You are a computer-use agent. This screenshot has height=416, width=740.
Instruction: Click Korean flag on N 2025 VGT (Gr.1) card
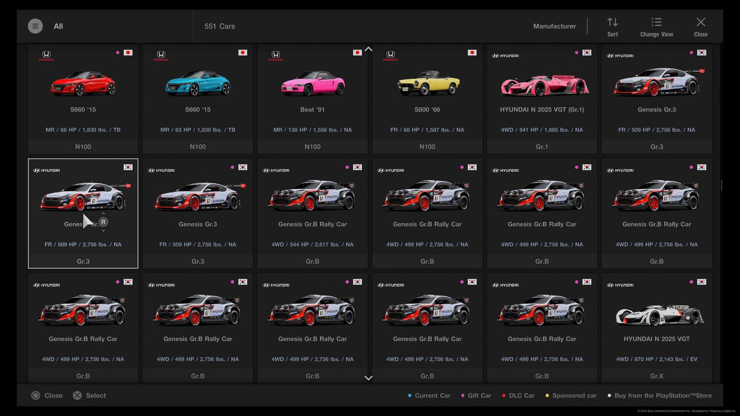coord(587,52)
